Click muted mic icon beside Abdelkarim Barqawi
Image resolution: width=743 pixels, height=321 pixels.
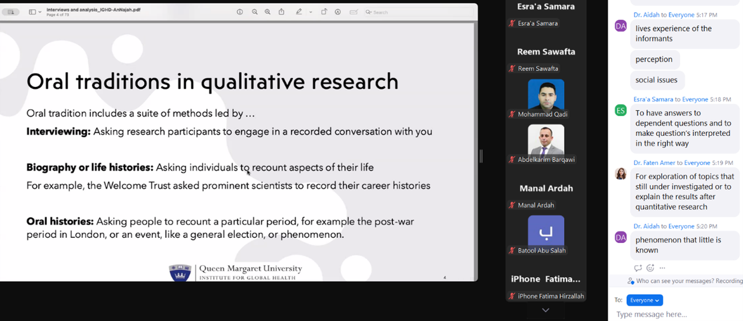(512, 160)
